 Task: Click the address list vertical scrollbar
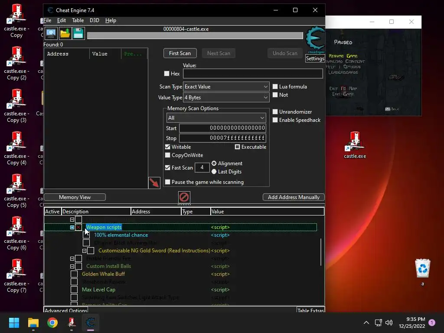(321, 252)
